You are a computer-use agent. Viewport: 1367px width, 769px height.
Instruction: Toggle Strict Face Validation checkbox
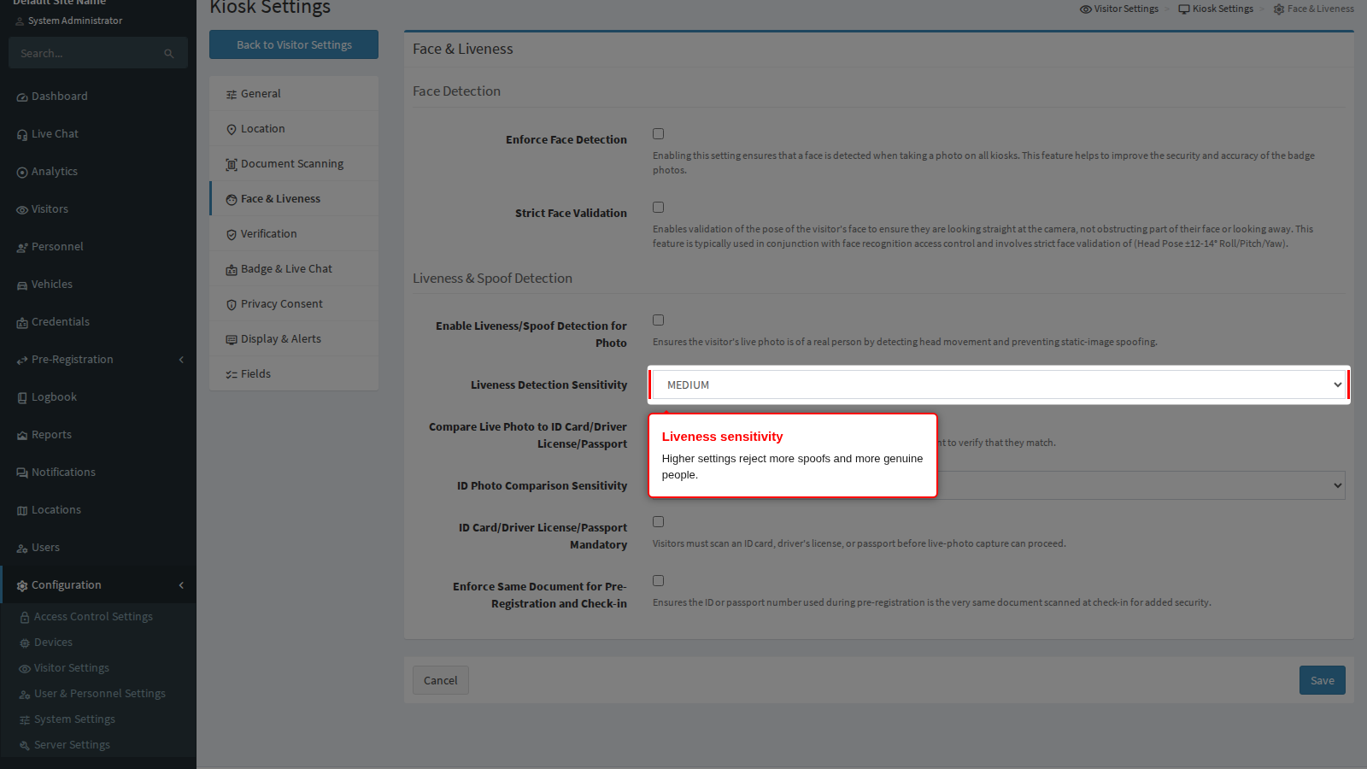[x=658, y=208]
